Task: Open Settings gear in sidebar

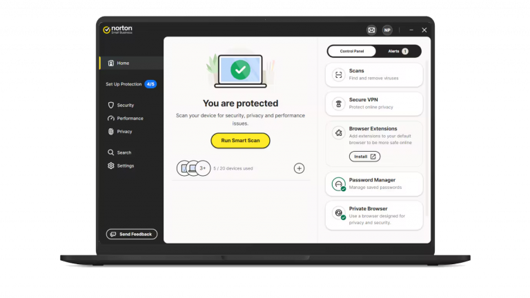Action: click(125, 166)
